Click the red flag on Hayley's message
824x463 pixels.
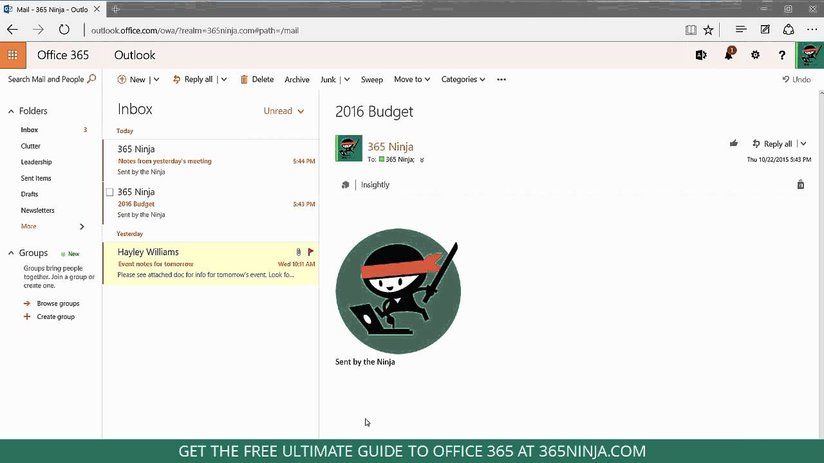(311, 252)
